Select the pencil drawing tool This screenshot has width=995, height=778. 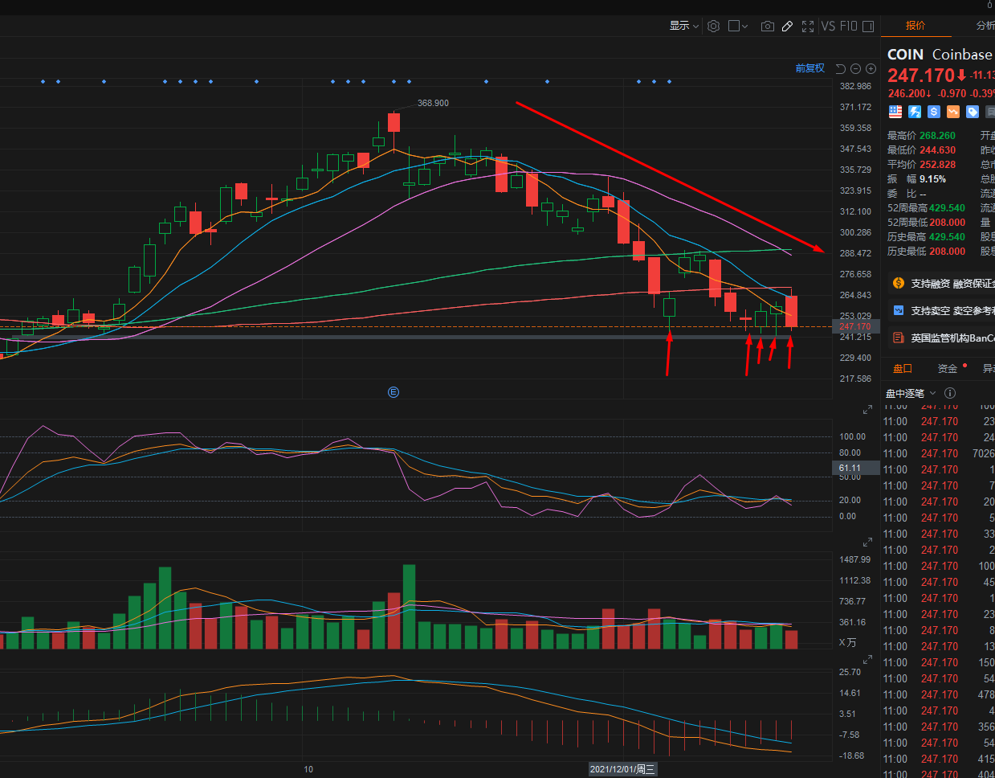click(x=787, y=26)
